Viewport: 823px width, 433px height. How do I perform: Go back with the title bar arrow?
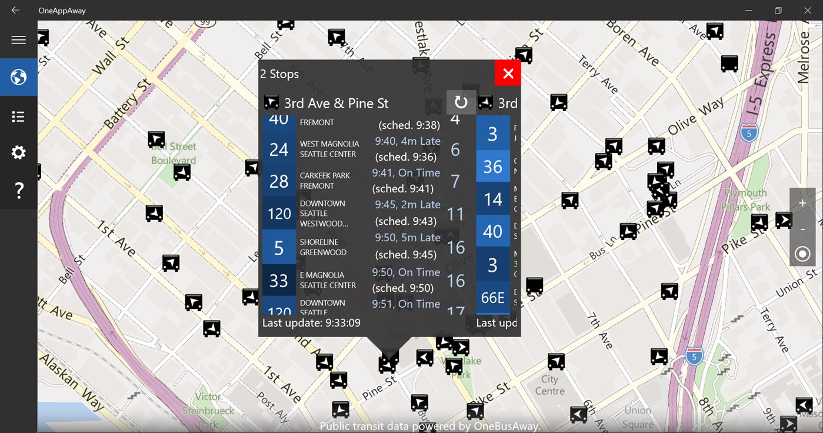click(15, 11)
